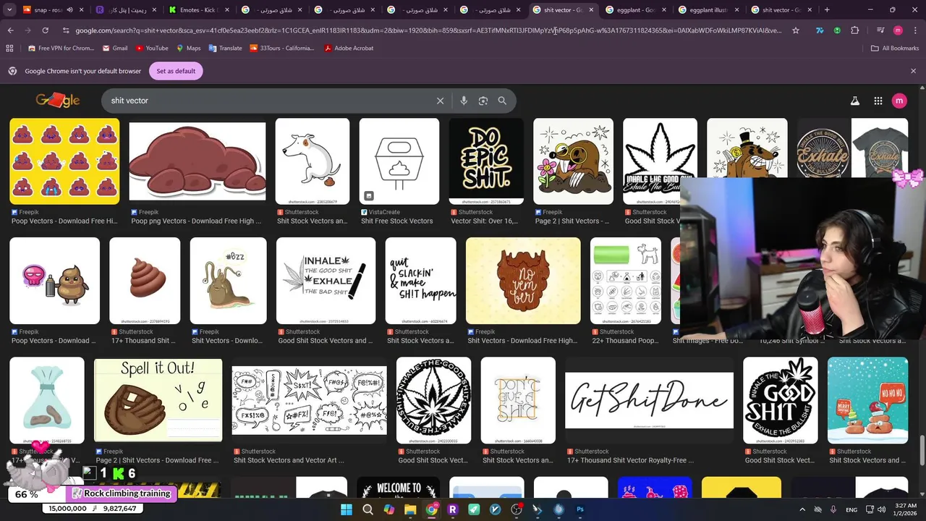Click '17+ Thousand Shit Vector Royalty-Free' title
The width and height of the screenshot is (926, 521).
[x=630, y=460]
